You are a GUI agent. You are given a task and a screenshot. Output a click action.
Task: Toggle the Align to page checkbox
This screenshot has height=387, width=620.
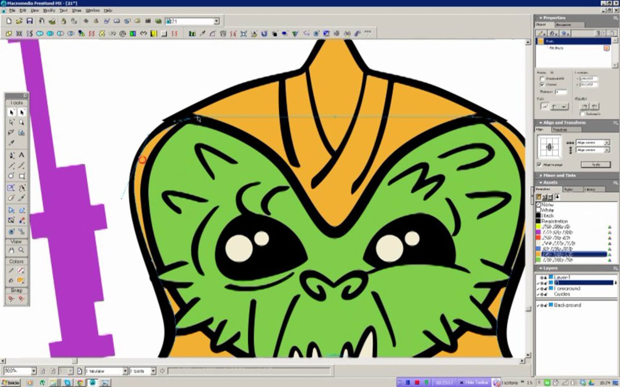(539, 165)
